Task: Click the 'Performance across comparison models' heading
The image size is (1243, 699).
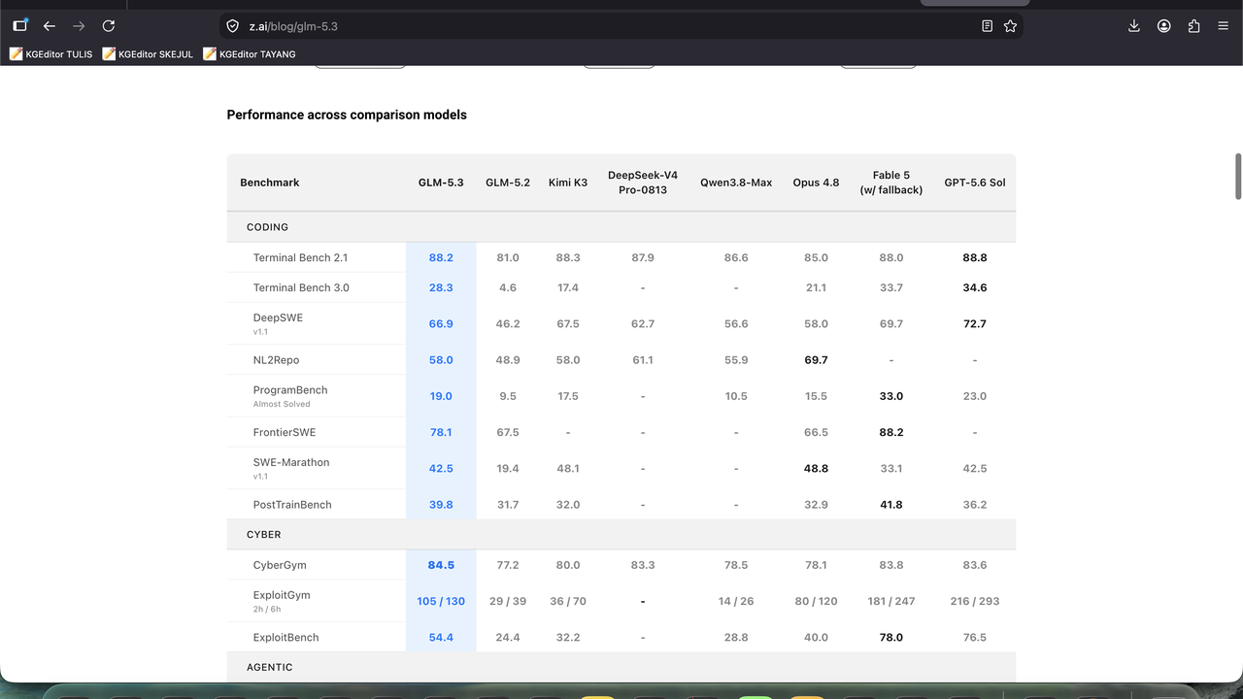Action: pos(347,115)
